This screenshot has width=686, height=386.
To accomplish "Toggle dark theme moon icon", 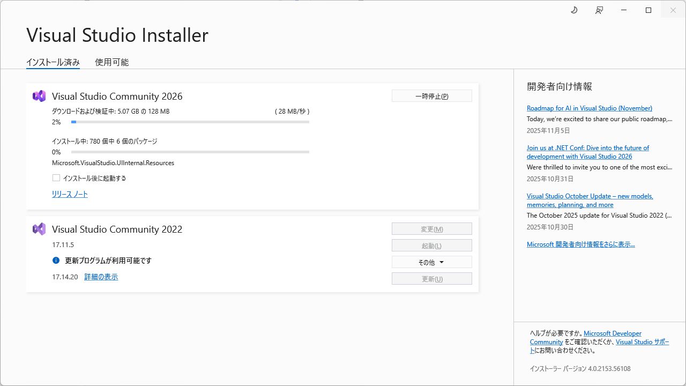I will (x=574, y=10).
